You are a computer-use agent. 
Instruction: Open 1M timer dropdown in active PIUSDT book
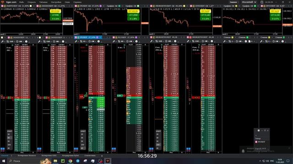point(92,41)
